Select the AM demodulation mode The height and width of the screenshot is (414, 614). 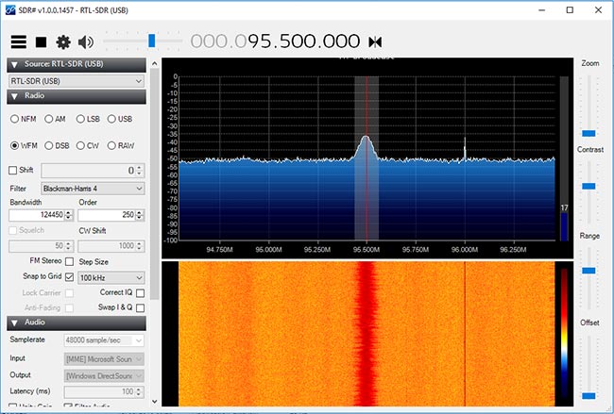click(49, 119)
